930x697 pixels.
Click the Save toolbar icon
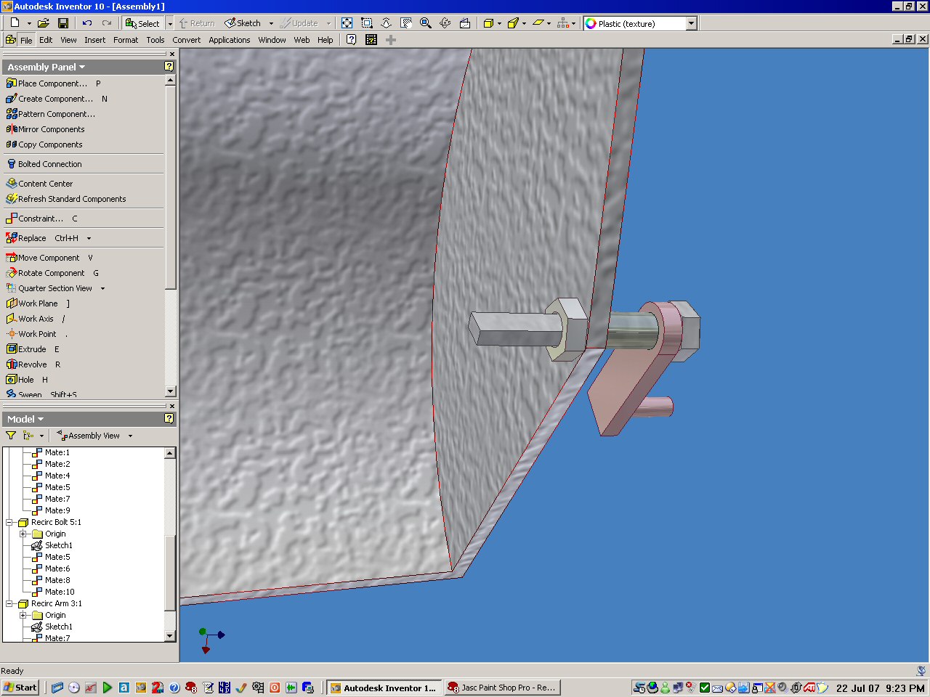click(x=63, y=23)
